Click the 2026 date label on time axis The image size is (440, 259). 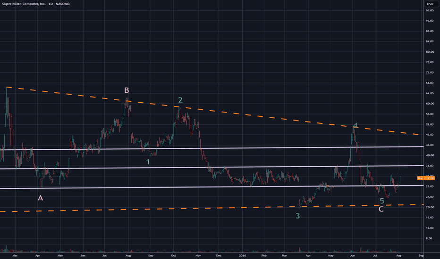coord(243,256)
